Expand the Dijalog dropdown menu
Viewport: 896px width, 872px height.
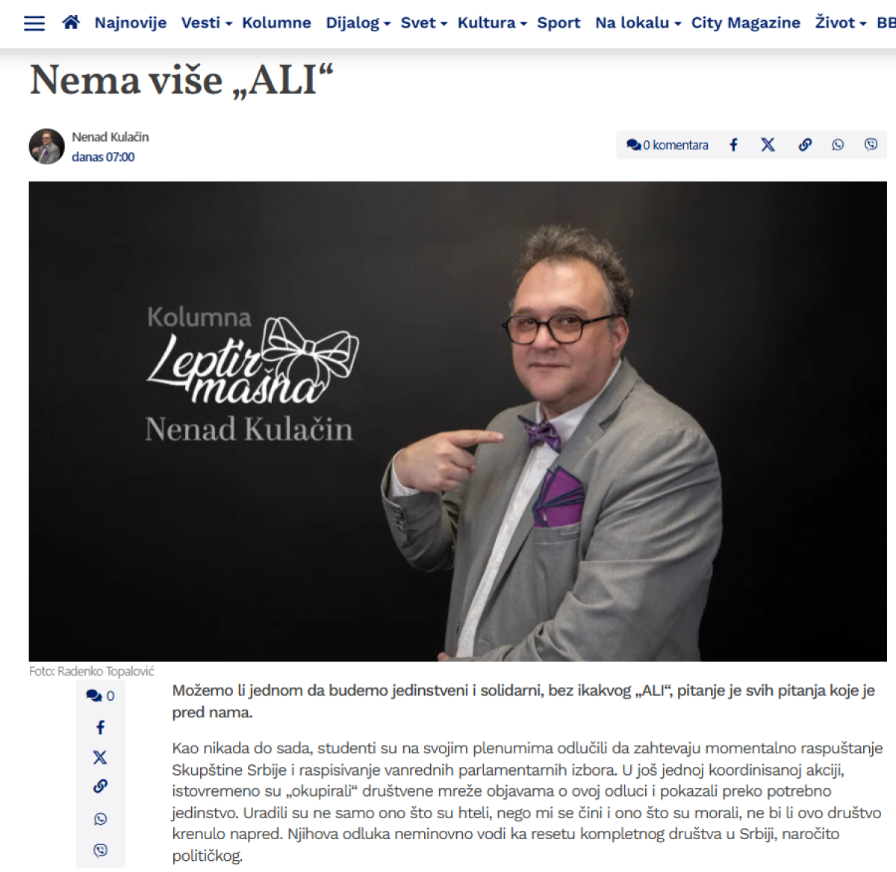pyautogui.click(x=358, y=23)
